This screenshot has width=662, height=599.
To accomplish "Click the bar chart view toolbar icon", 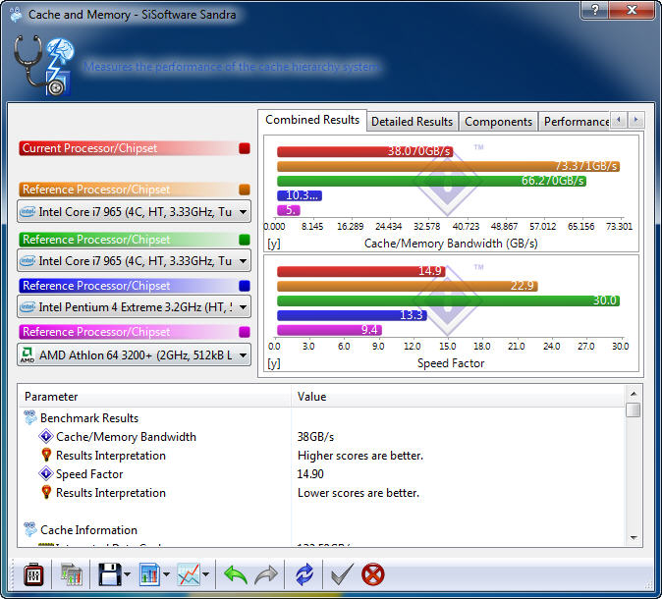I will (x=149, y=574).
